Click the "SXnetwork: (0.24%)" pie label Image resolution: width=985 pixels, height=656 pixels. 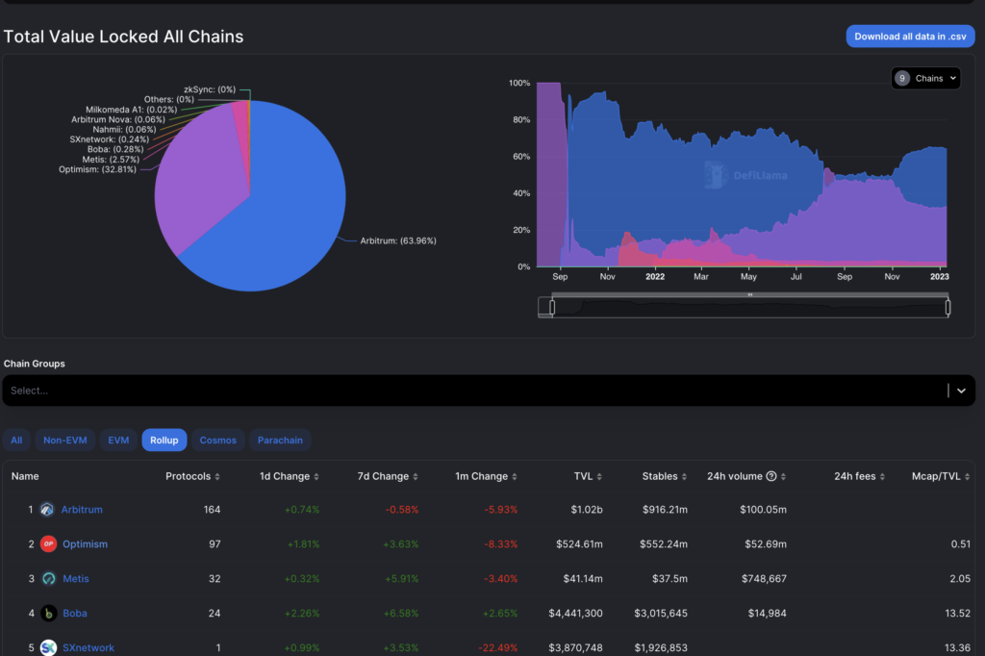(110, 139)
